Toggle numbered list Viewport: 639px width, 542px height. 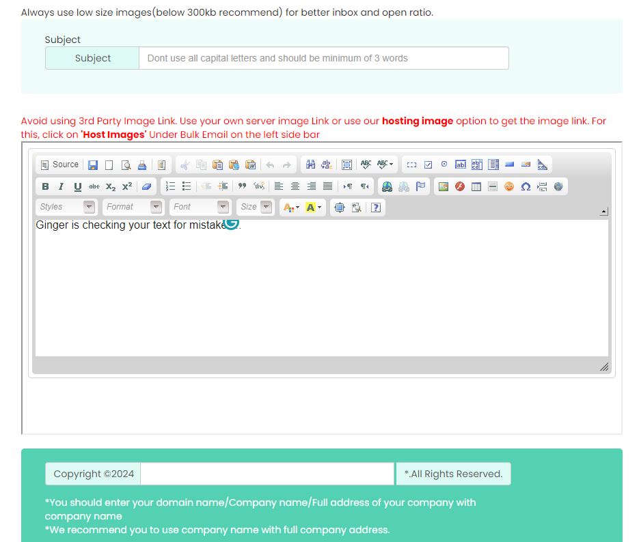[170, 186]
